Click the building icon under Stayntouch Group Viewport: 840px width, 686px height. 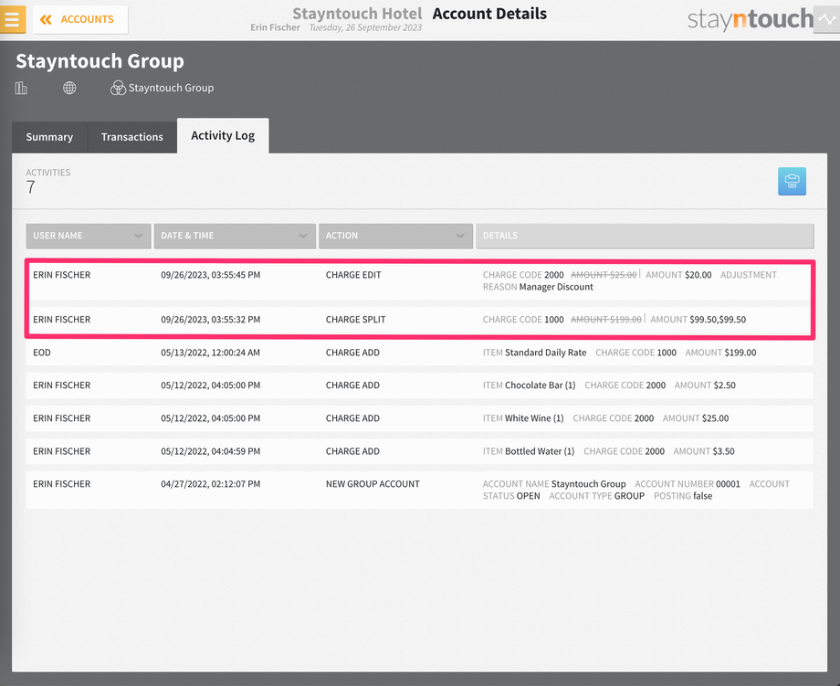click(x=21, y=88)
